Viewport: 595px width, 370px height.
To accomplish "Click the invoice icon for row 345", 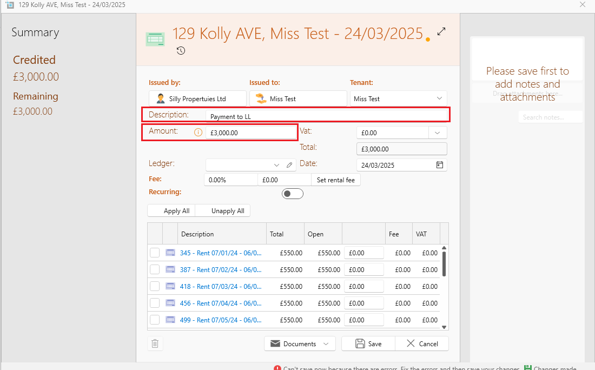I will (x=170, y=253).
